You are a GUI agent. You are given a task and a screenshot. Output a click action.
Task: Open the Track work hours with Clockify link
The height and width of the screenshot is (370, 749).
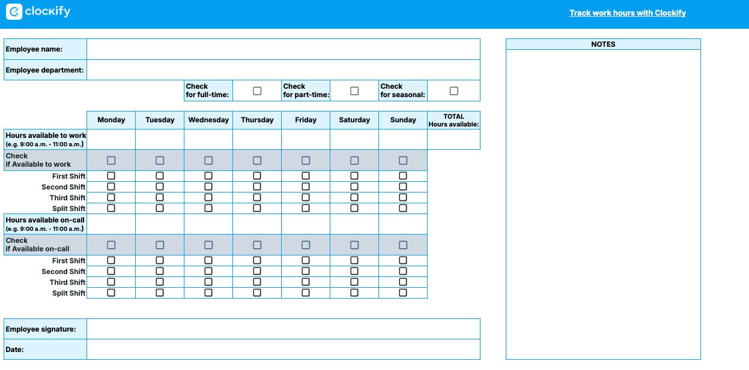tap(627, 13)
